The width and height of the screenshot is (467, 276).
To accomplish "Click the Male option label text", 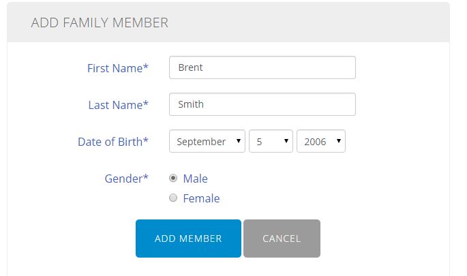I will pyautogui.click(x=196, y=179).
